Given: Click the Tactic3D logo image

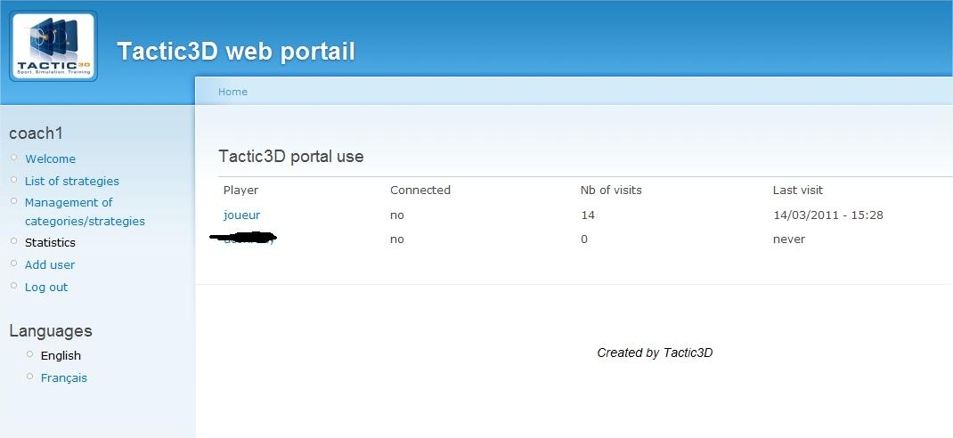Looking at the screenshot, I should point(53,46).
